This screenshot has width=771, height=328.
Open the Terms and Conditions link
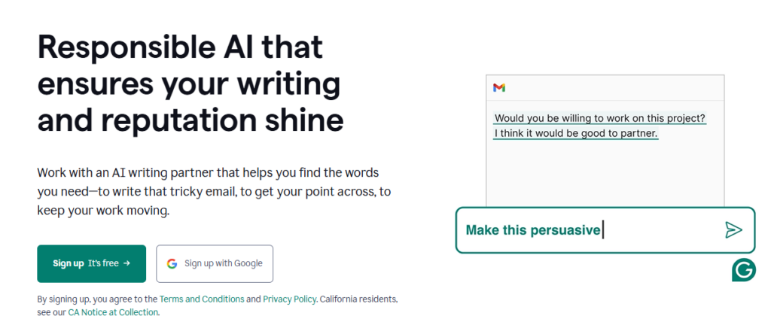202,299
